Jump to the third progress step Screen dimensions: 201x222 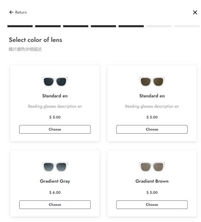[76, 26]
